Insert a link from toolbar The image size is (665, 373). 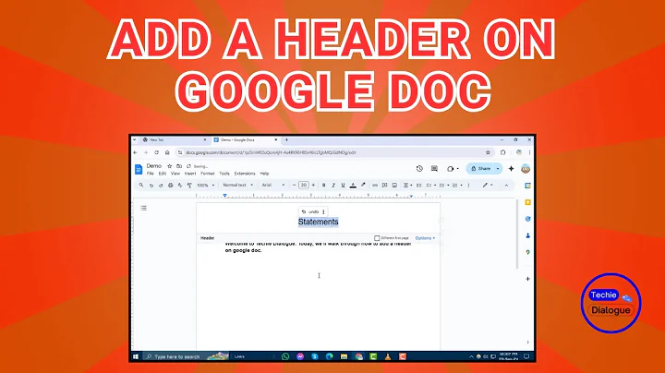point(375,186)
